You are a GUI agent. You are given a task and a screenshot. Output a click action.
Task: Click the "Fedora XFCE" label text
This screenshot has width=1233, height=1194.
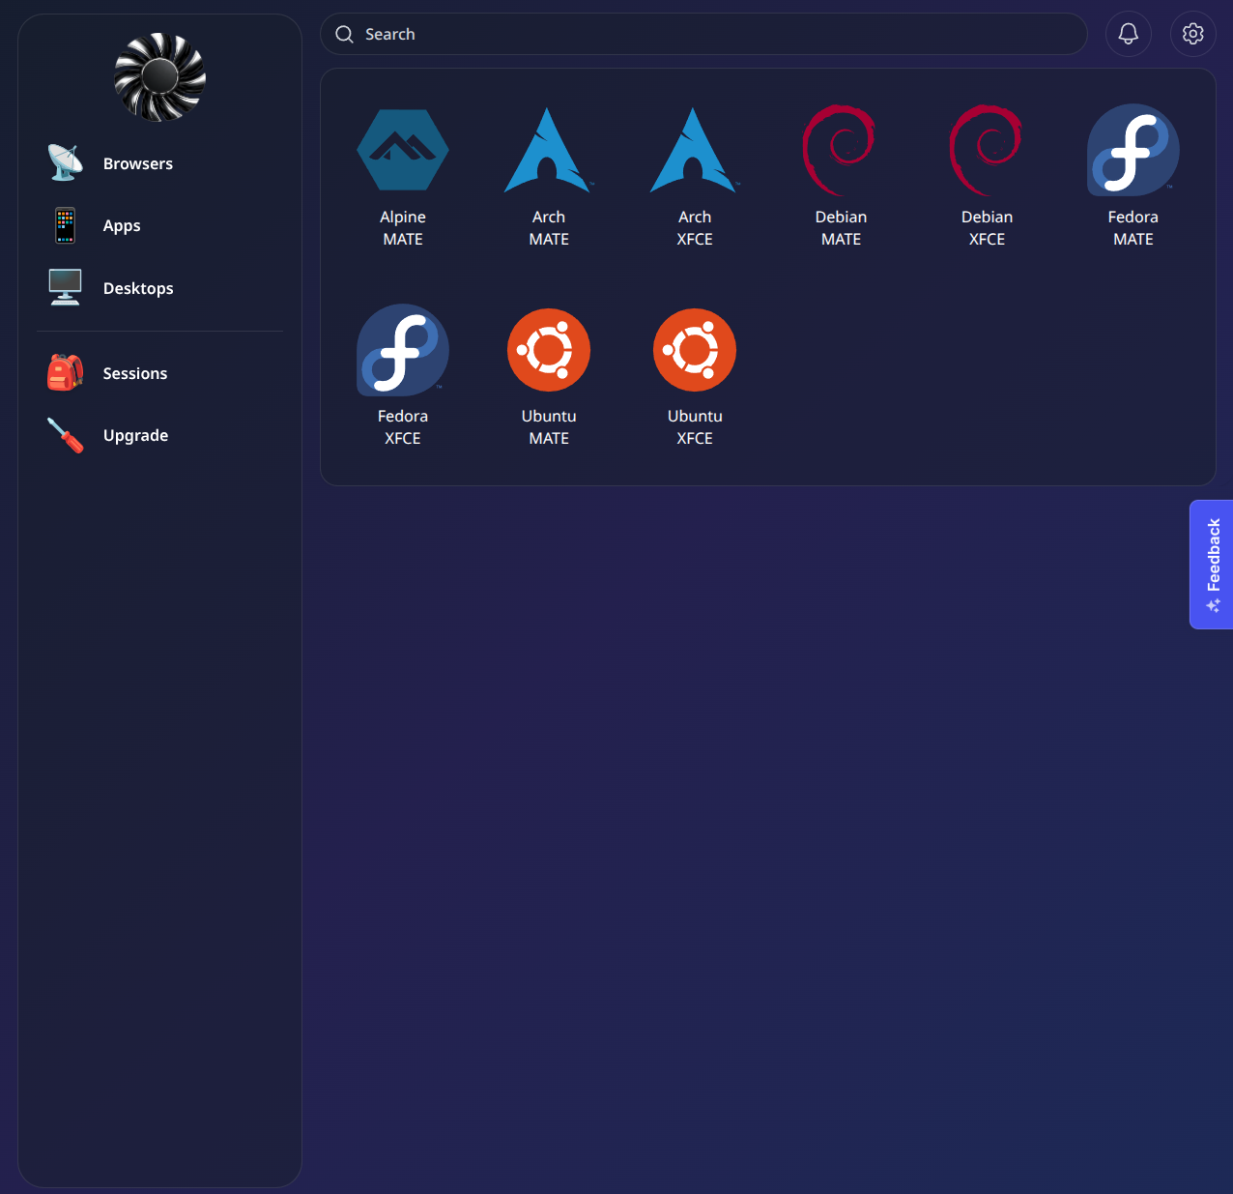tap(403, 427)
